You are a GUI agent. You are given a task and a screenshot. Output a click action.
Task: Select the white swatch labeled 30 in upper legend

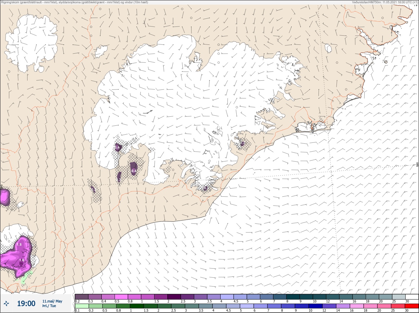click(412, 297)
